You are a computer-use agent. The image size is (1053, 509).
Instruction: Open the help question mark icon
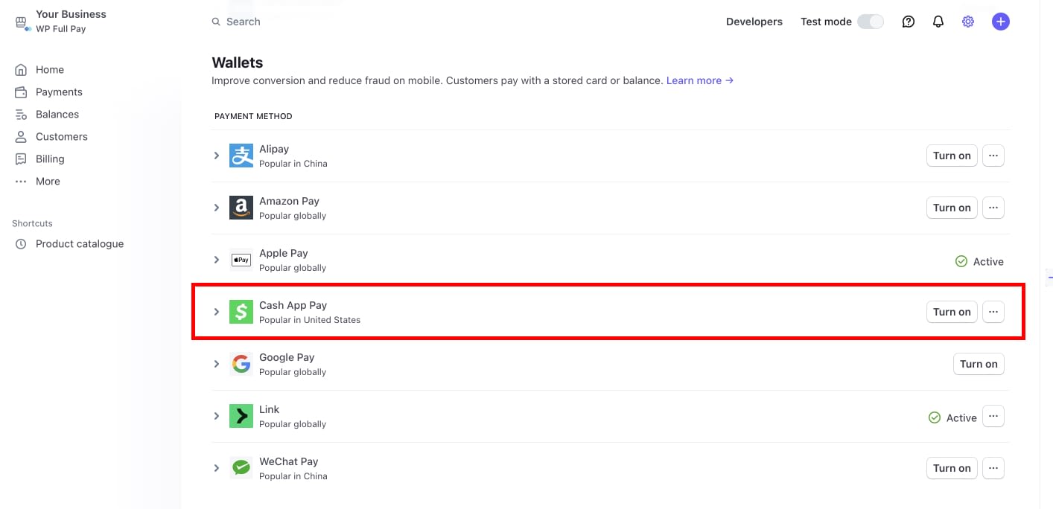click(x=908, y=22)
